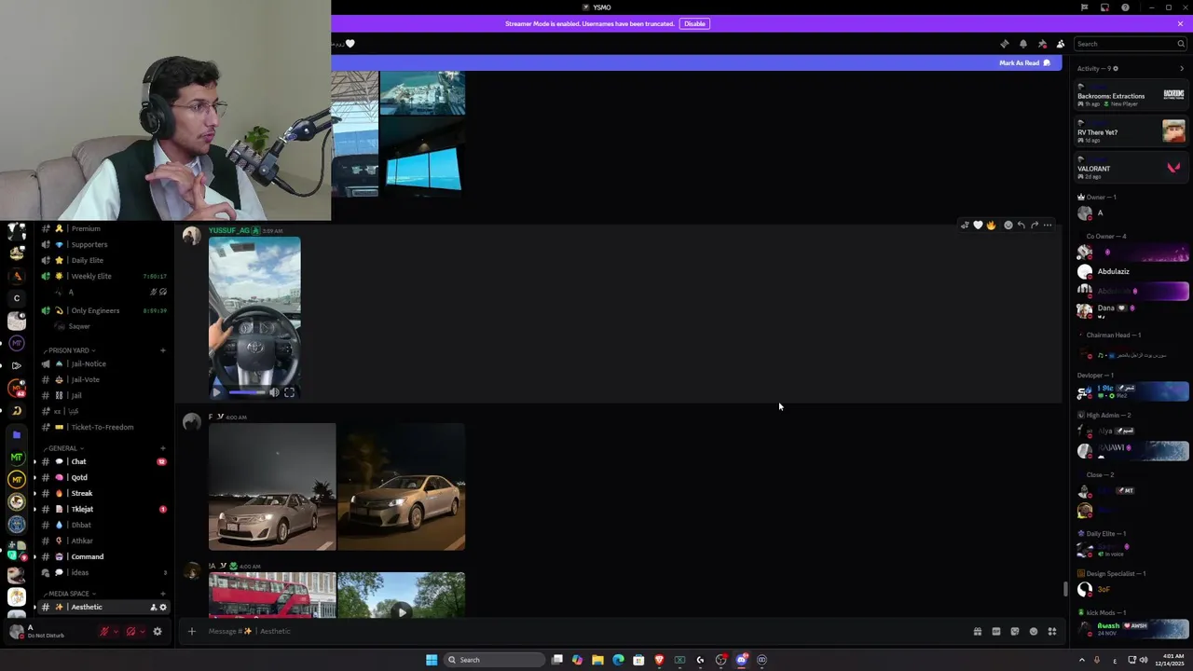1193x671 pixels.
Task: Collapse the PRISON YARD category
Action: (x=71, y=350)
